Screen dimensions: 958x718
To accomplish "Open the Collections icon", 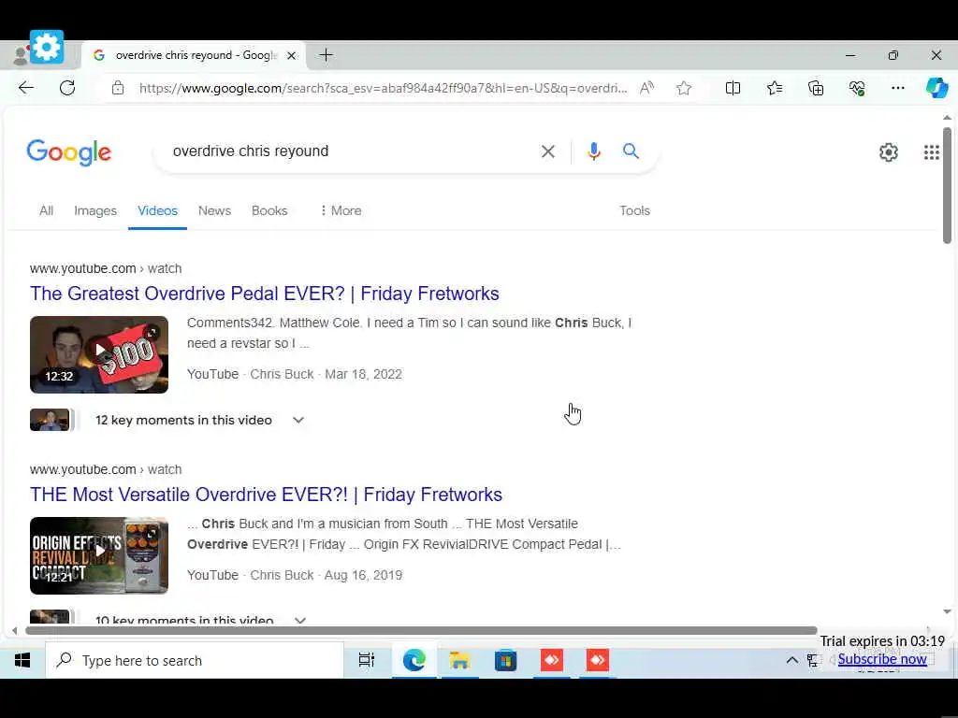I will click(x=816, y=88).
